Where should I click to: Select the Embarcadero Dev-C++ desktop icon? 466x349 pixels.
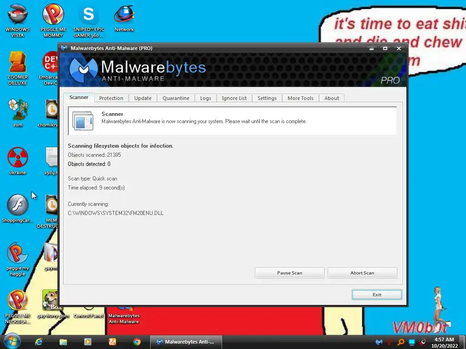click(x=49, y=68)
